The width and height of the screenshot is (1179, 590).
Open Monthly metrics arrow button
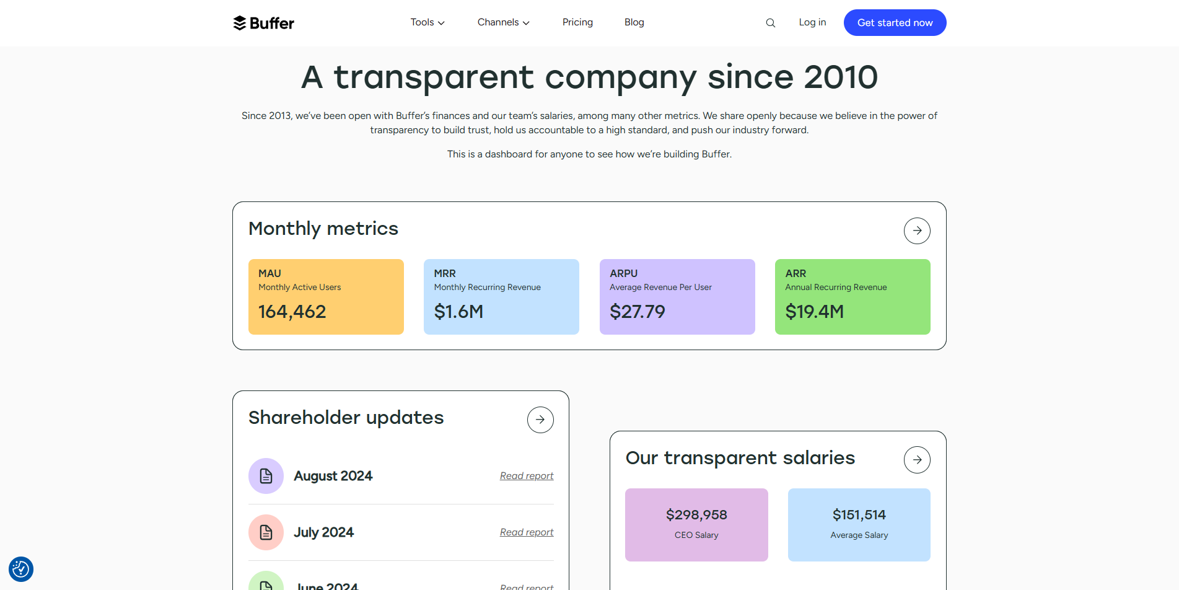917,231
